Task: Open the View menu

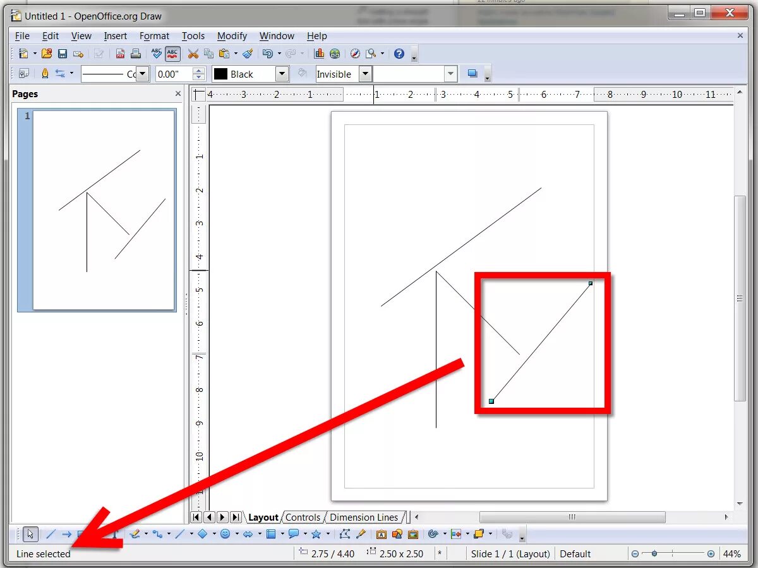Action: pos(81,36)
